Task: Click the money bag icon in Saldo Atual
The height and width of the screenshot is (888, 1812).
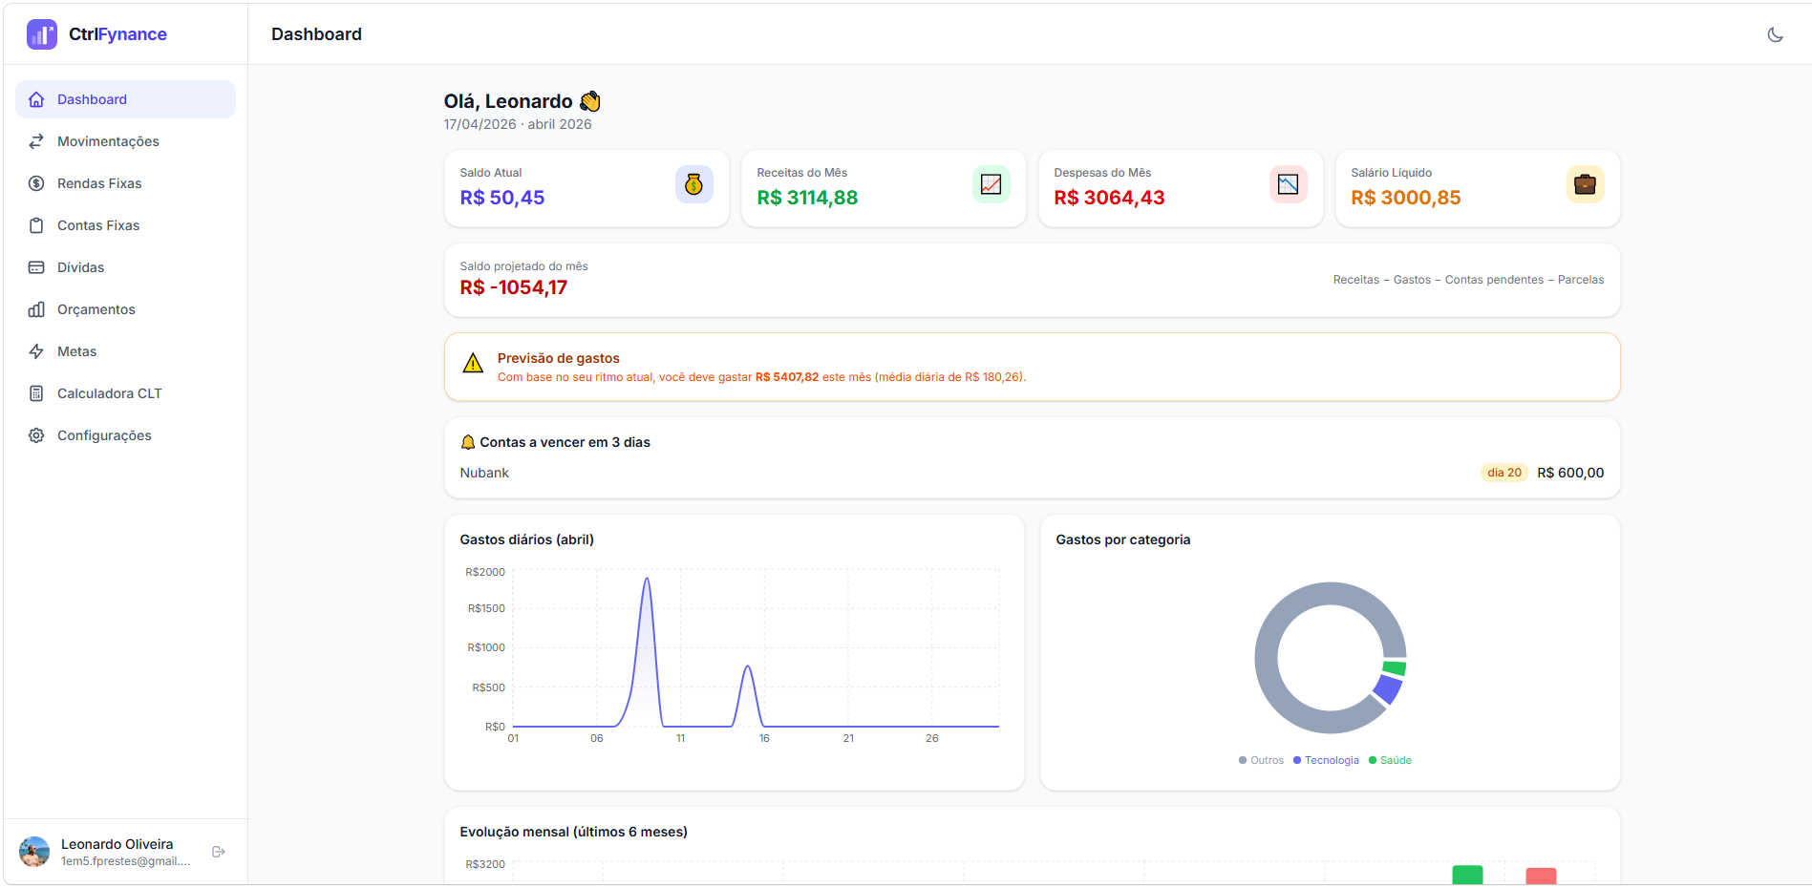Action: click(x=693, y=184)
